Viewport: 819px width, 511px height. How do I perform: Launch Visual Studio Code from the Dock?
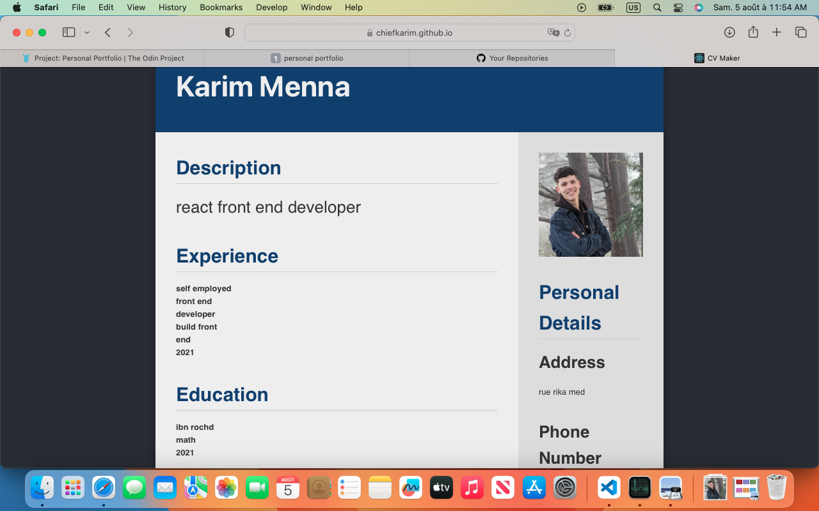tap(608, 488)
